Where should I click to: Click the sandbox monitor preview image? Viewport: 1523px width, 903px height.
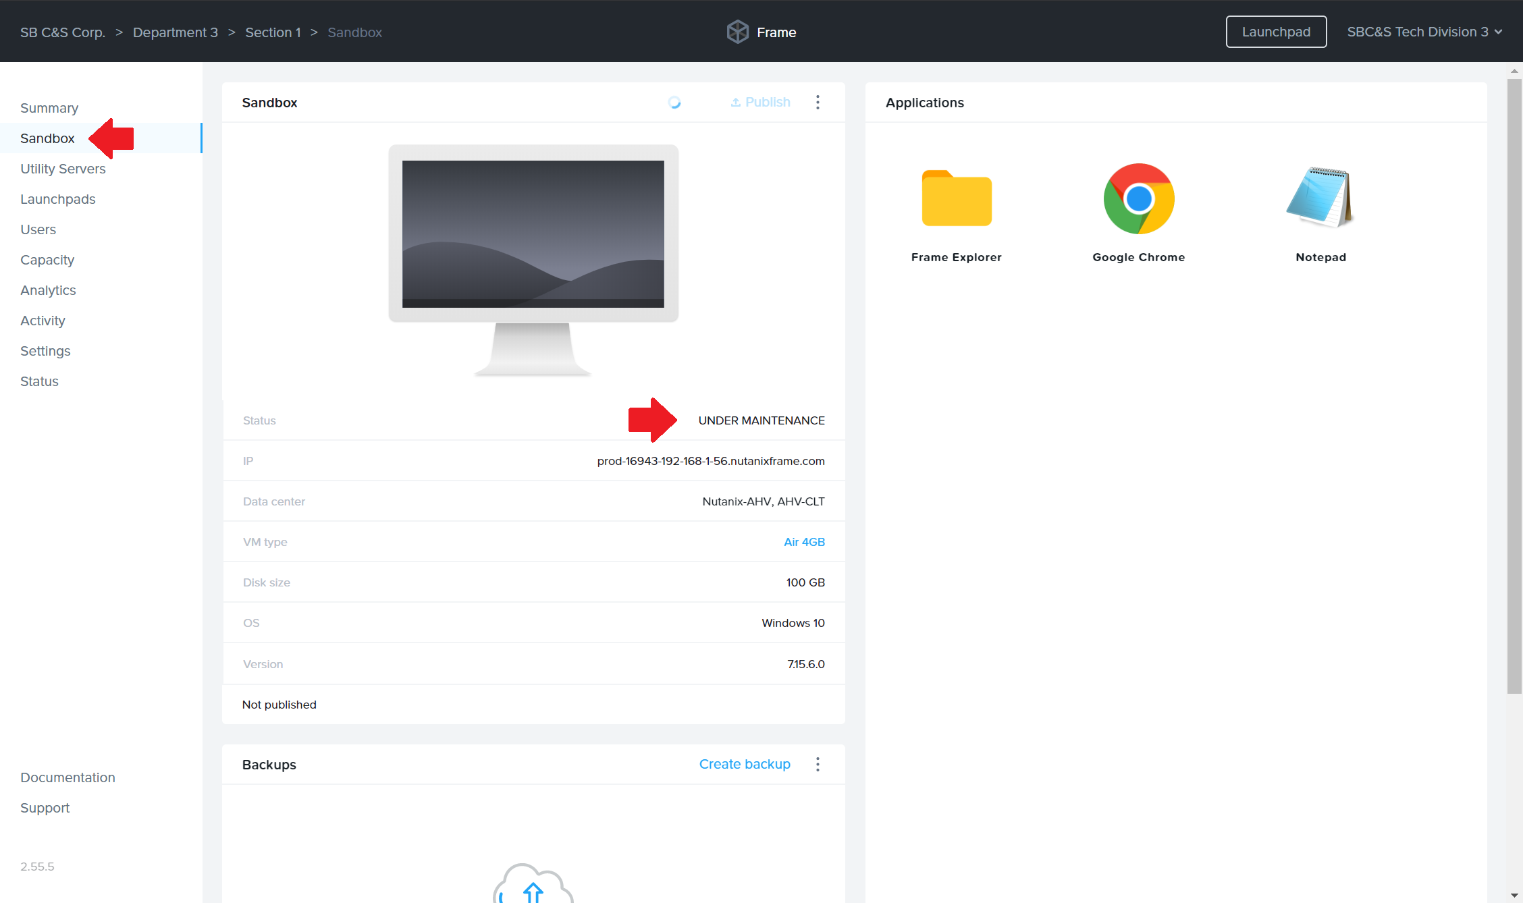(x=533, y=260)
